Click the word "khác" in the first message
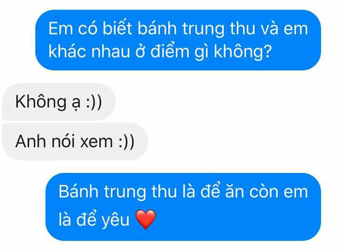Viewport: 342px width, 252px height. click(x=67, y=51)
